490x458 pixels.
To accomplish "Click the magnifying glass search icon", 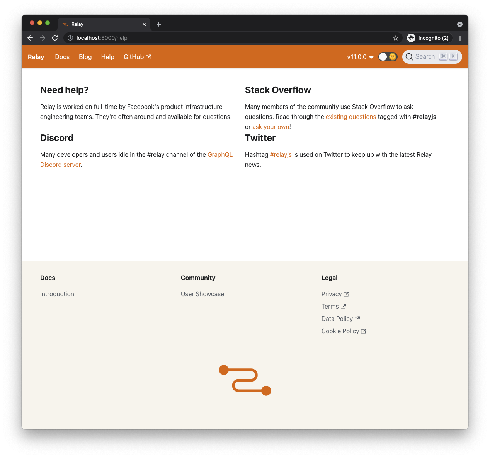I will point(409,57).
